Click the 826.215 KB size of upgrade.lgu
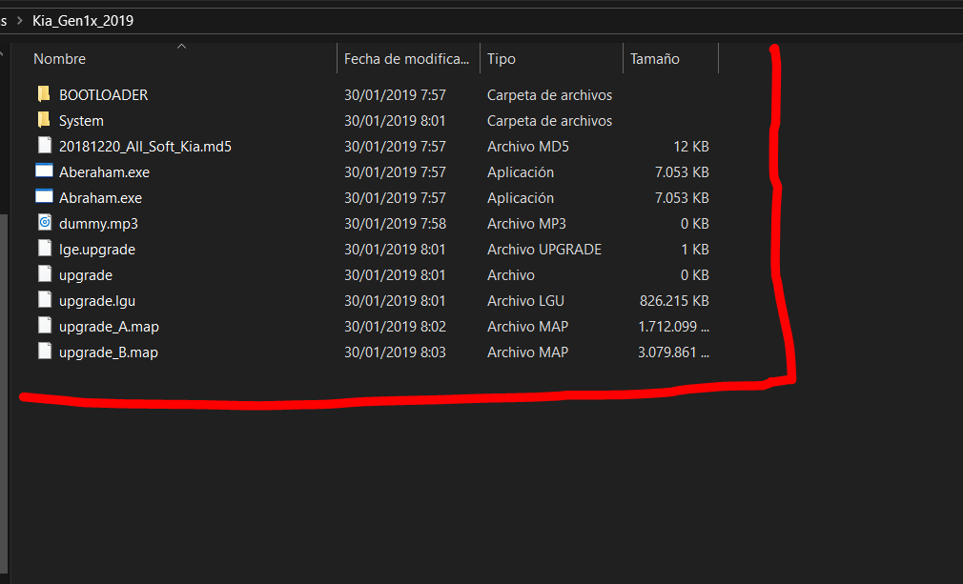 [x=674, y=301]
